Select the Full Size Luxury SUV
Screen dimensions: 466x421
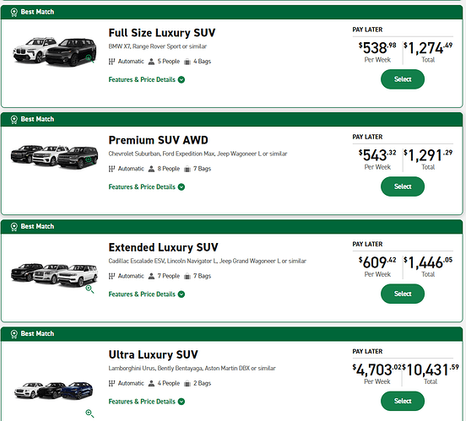[x=403, y=79]
